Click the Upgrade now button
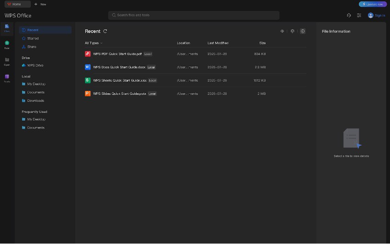Image resolution: width=390 pixels, height=244 pixels. [373, 4]
